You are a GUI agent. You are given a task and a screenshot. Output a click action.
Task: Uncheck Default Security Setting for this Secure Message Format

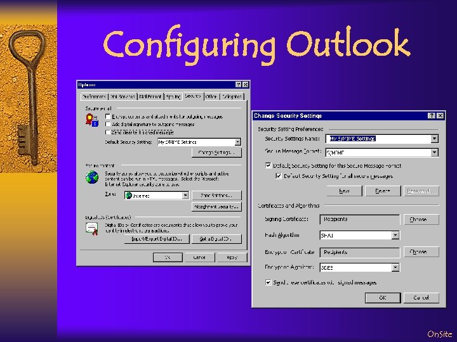268,165
